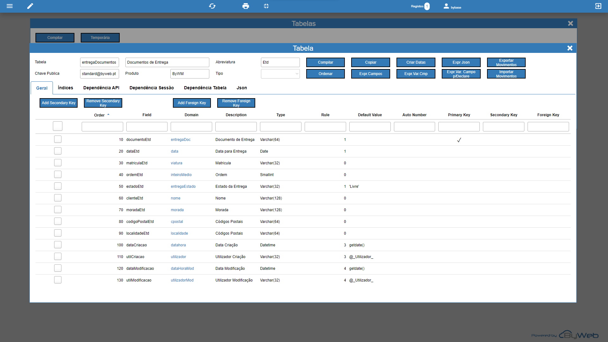Image resolution: width=608 pixels, height=342 pixels.
Task: Click the pencil edit icon
Action: point(30,6)
